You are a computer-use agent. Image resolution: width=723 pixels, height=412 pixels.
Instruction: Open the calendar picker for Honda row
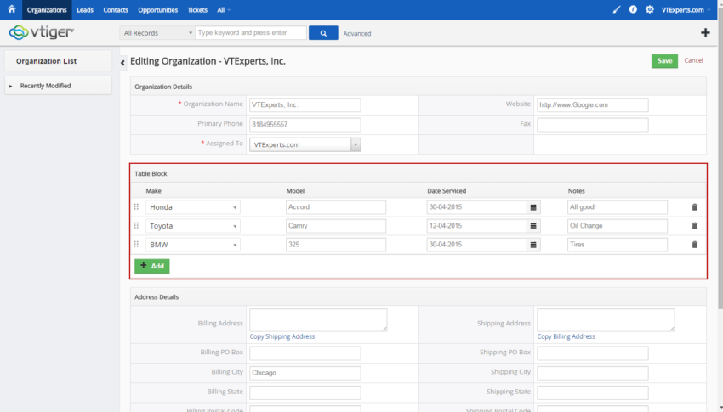[x=533, y=207]
